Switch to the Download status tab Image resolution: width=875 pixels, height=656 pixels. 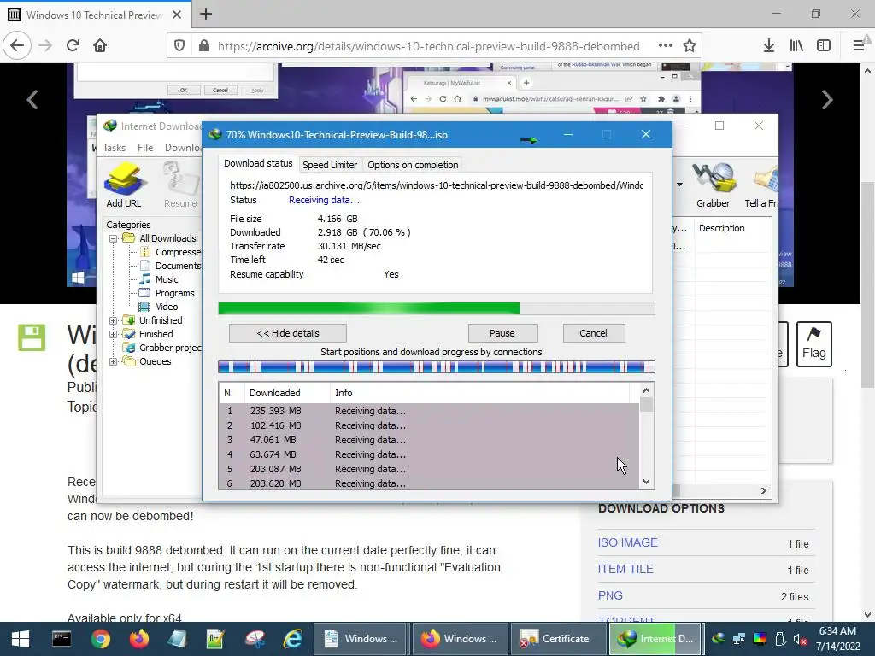pos(258,163)
